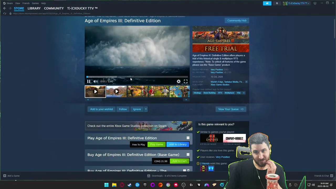Go back with the back arrow
The width and height of the screenshot is (336, 189).
[4, 8]
